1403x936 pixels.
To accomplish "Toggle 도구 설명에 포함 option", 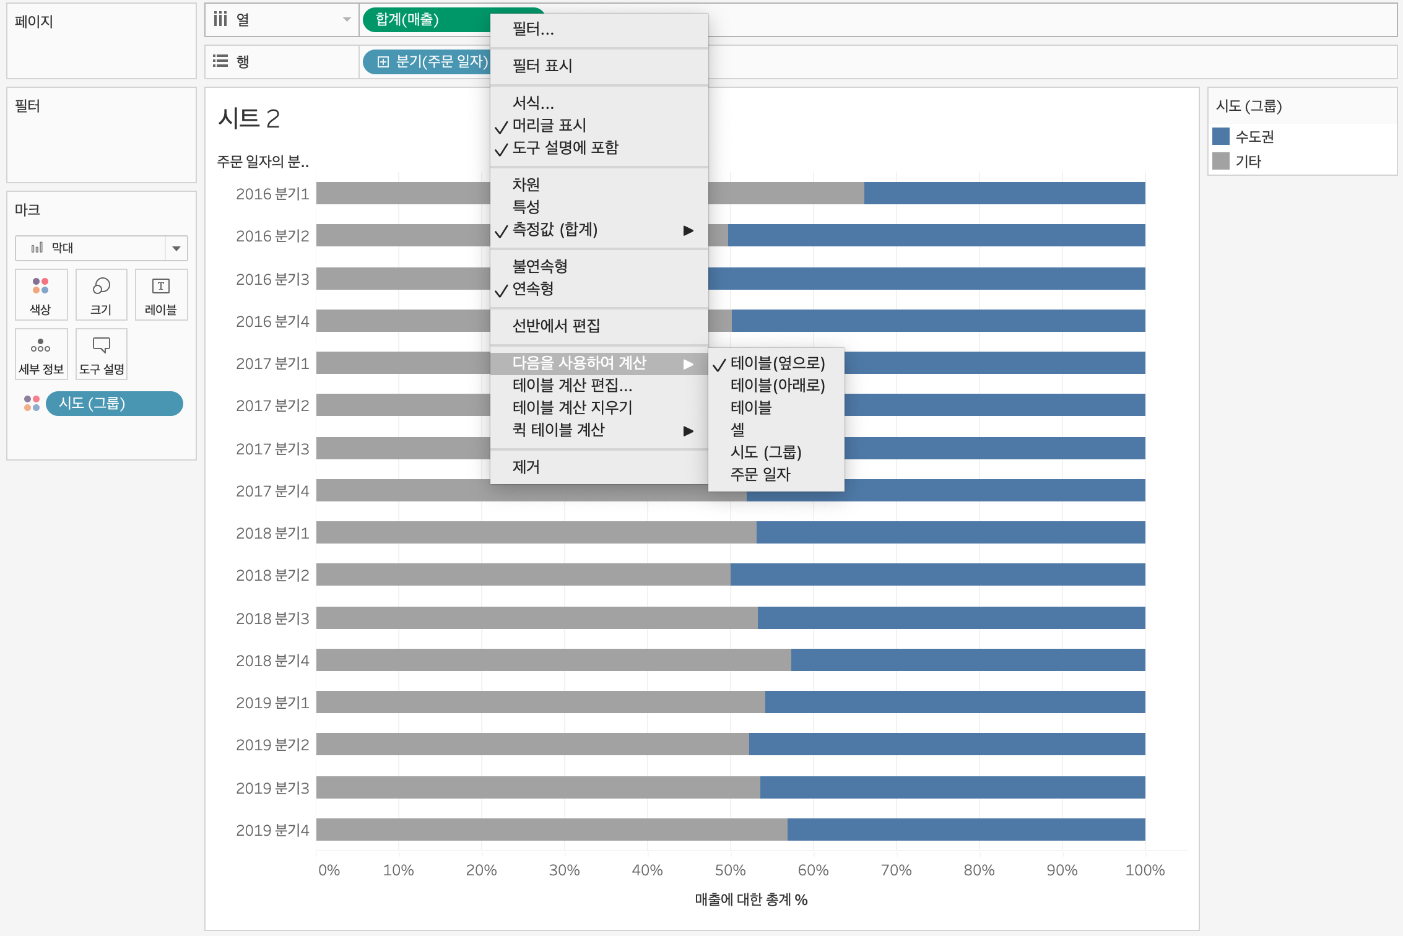I will (x=565, y=148).
